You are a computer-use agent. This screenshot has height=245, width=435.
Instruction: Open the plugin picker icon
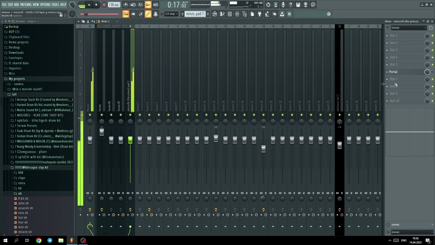260,14
